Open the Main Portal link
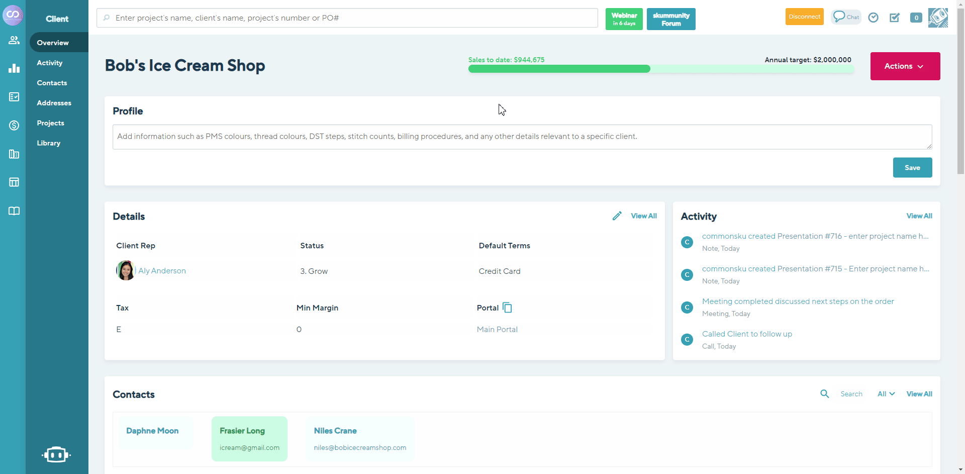This screenshot has height=474, width=965. [497, 329]
